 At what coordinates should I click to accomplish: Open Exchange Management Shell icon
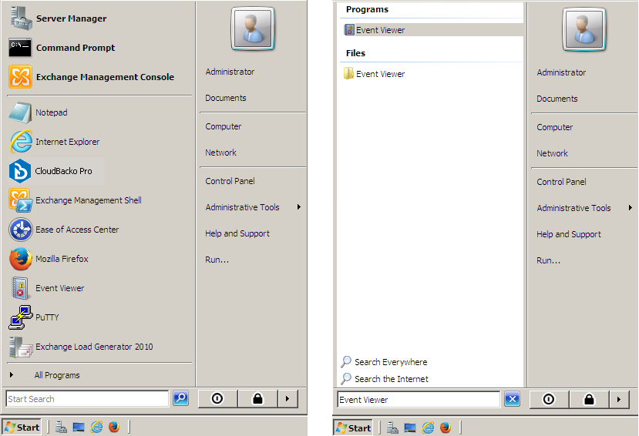tap(20, 200)
